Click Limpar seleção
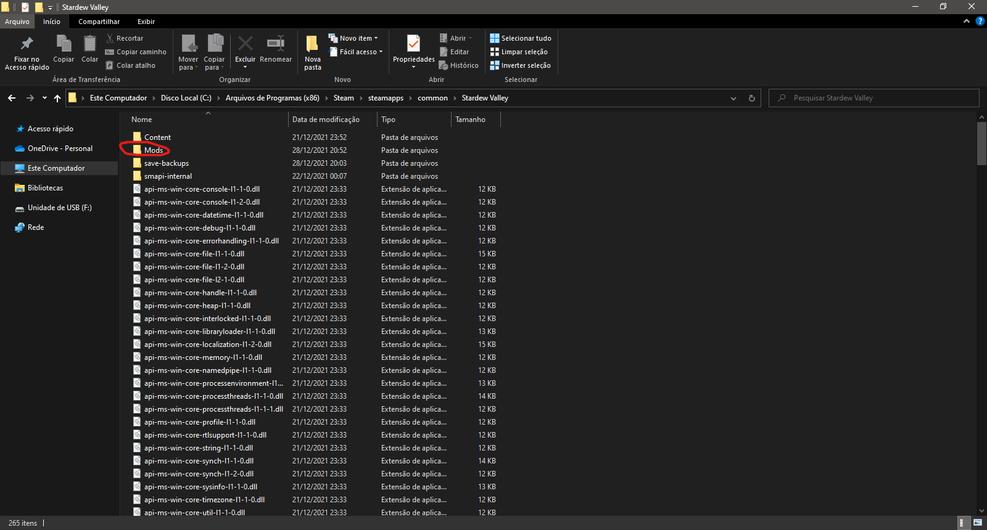Screen dimensions: 987x530 pyautogui.click(x=519, y=52)
